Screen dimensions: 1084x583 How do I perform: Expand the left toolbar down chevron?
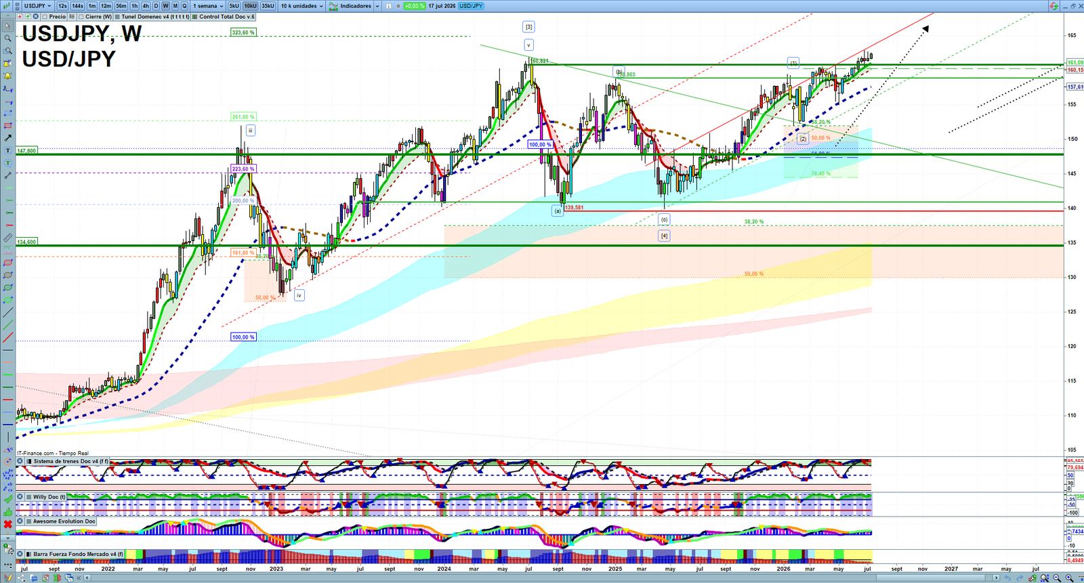[x=8, y=538]
